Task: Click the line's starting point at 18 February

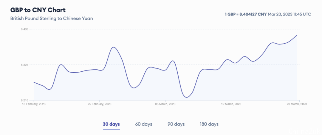Action: (34, 82)
